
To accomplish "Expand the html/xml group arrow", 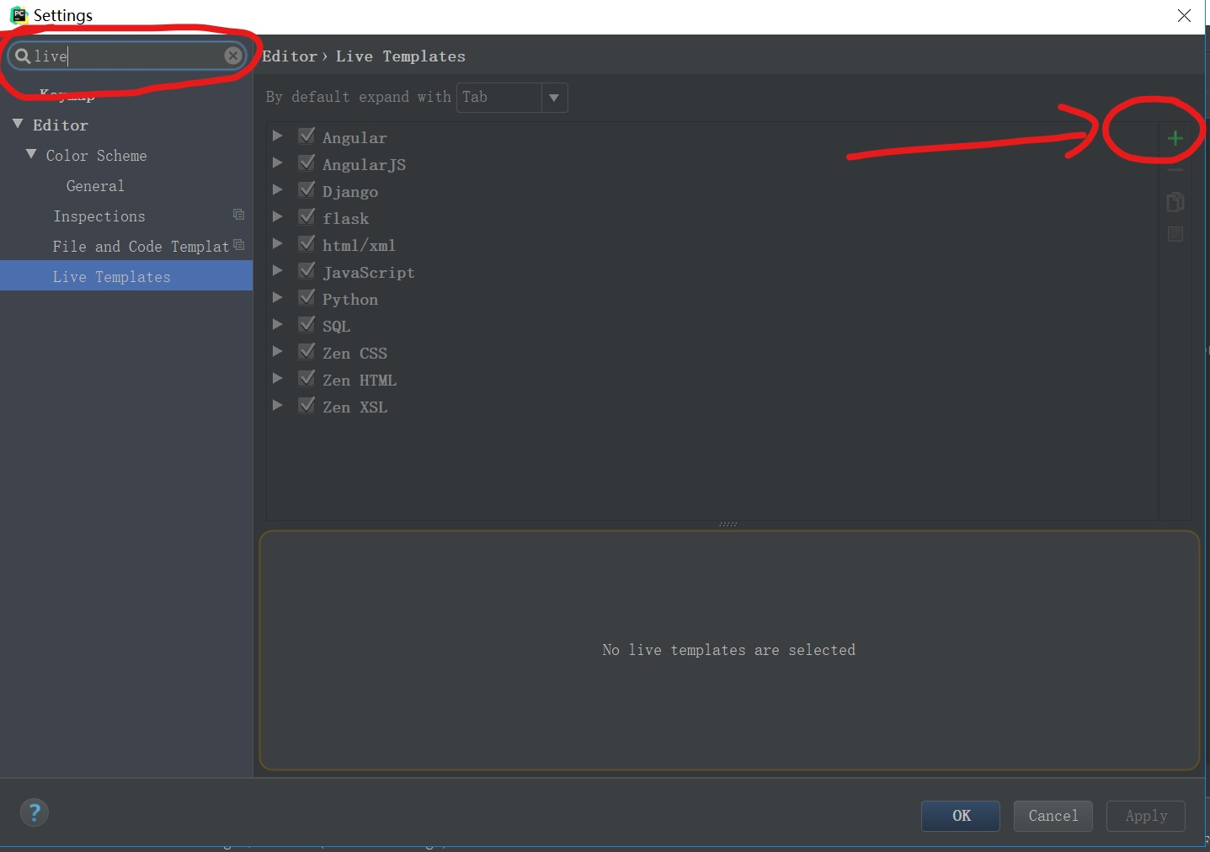I will click(277, 243).
